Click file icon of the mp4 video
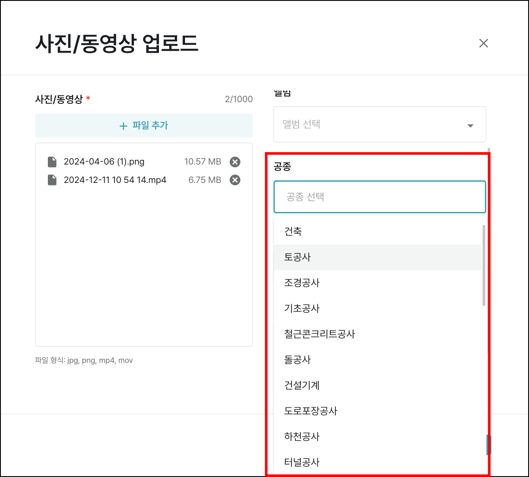Viewport: 529px width, 477px height. pyautogui.click(x=52, y=180)
